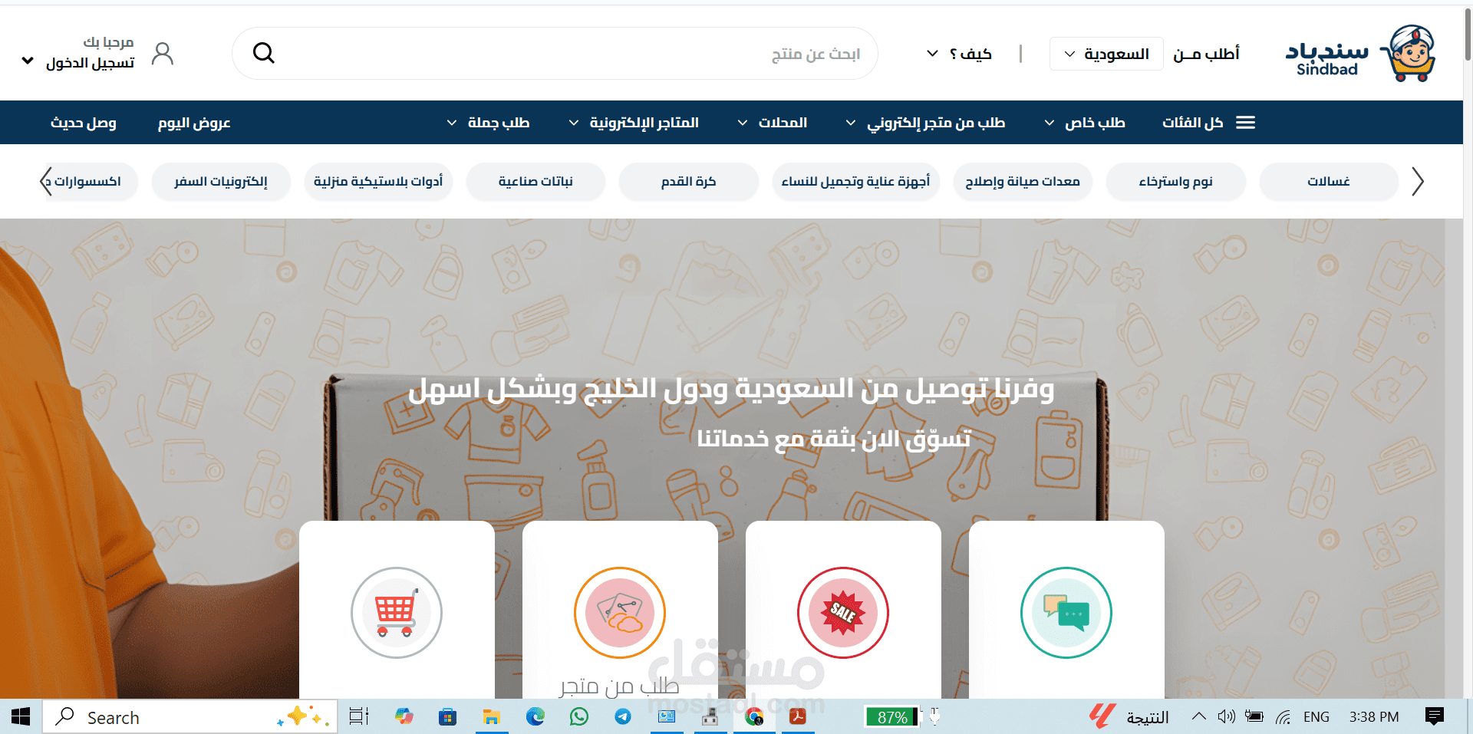Open Copilot from taskbar
Image resolution: width=1473 pixels, height=734 pixels.
404,717
